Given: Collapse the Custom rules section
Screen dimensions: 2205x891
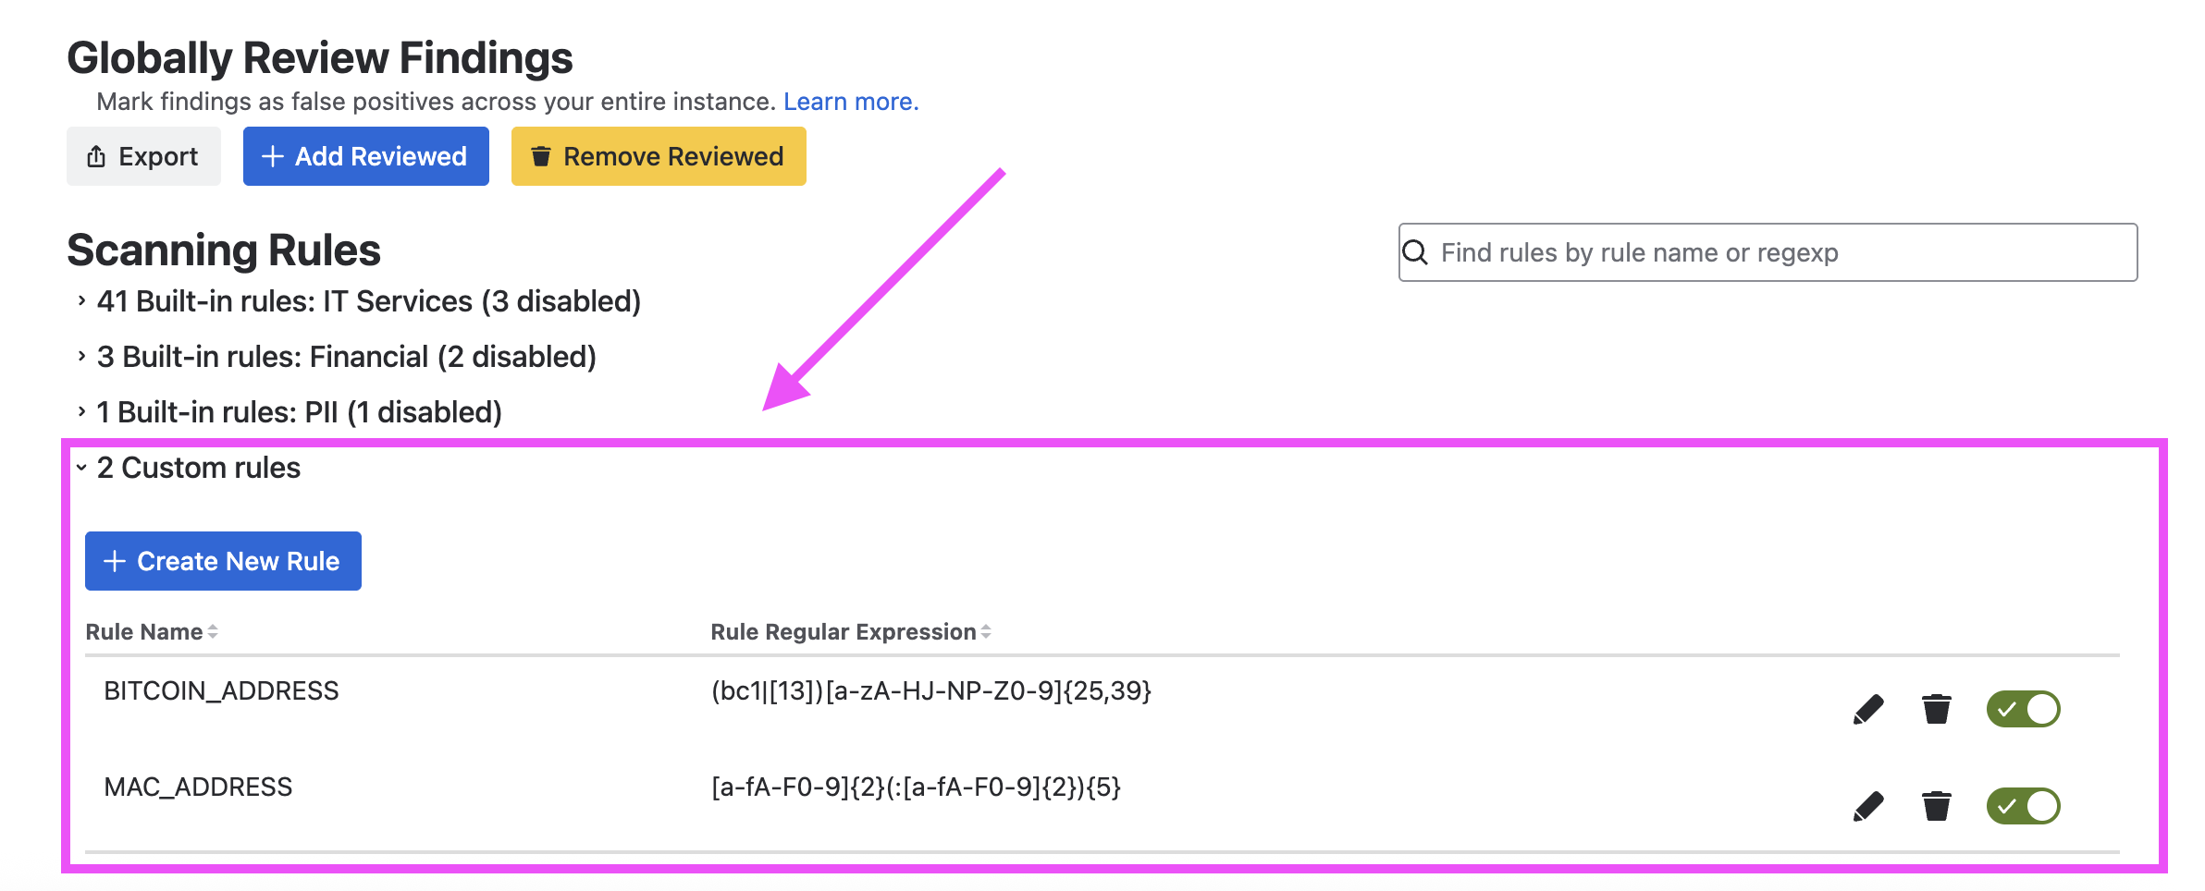Looking at the screenshot, I should tap(82, 468).
